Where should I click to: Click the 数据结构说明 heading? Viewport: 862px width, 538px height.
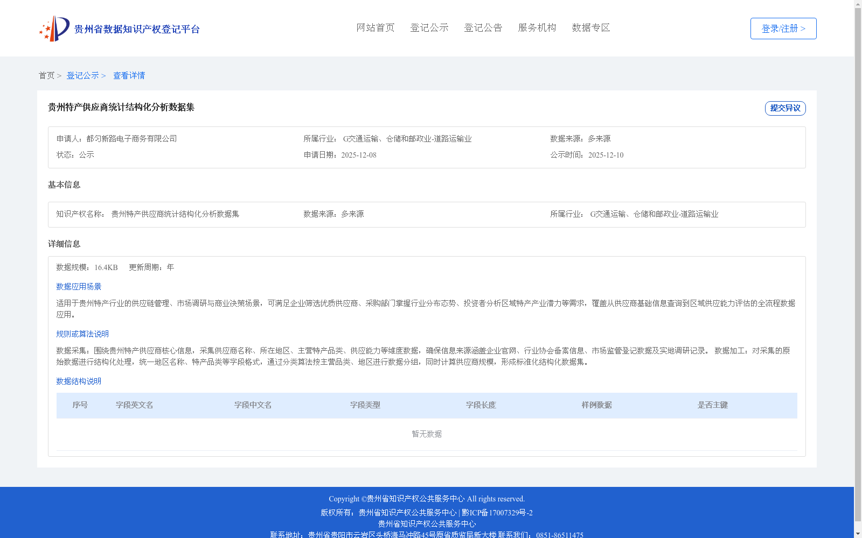[79, 381]
